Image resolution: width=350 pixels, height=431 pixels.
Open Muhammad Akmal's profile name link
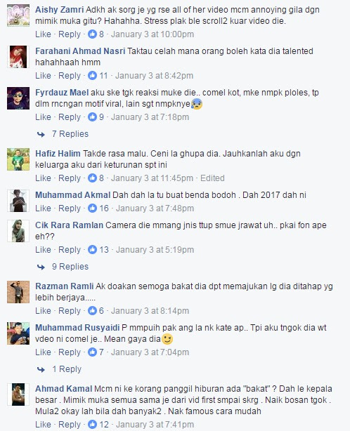coord(72,195)
